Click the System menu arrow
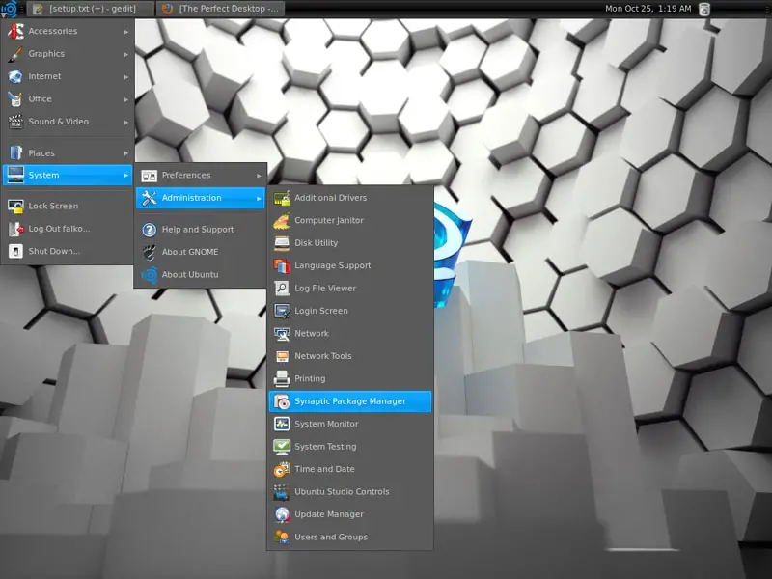This screenshot has height=579, width=772. pyautogui.click(x=126, y=176)
